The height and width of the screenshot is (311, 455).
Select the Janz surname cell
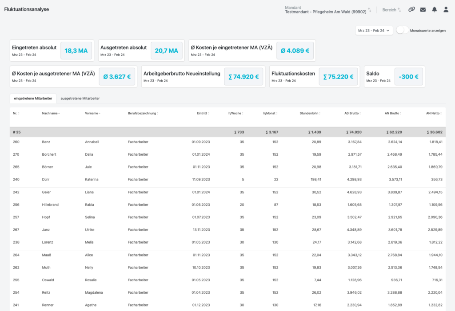[x=46, y=229]
